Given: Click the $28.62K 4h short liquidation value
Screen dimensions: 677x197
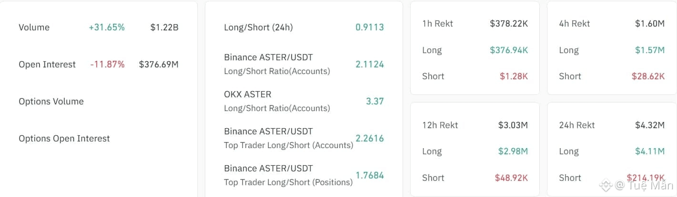Looking at the screenshot, I should 648,76.
